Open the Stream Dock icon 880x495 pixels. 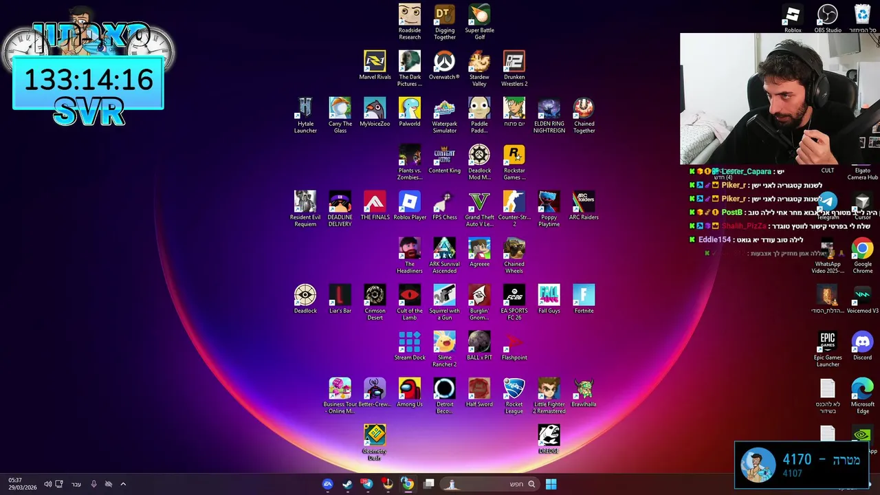click(410, 346)
